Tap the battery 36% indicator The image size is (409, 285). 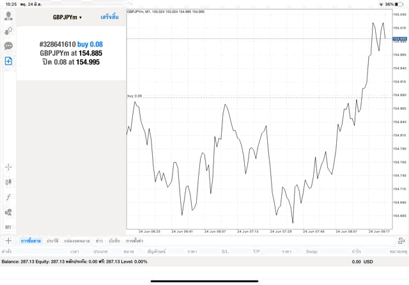click(394, 4)
